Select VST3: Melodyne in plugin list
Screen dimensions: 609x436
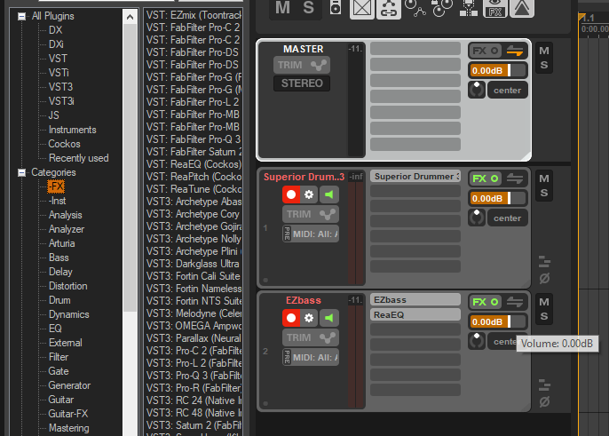click(194, 313)
